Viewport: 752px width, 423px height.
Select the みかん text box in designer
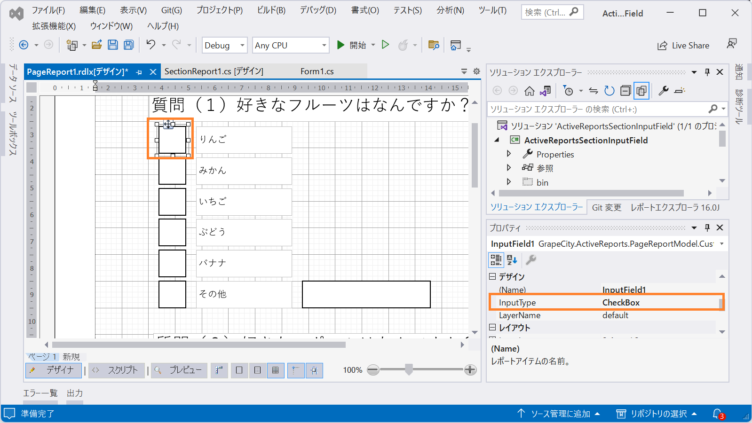244,171
